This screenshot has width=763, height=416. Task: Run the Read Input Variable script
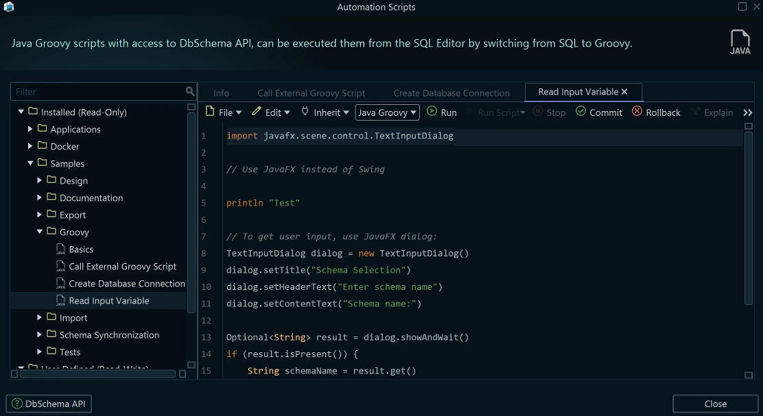(x=442, y=112)
